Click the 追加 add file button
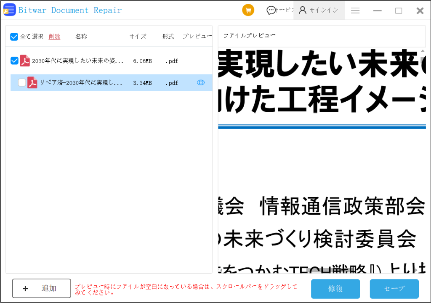The width and height of the screenshot is (431, 303). pos(41,288)
